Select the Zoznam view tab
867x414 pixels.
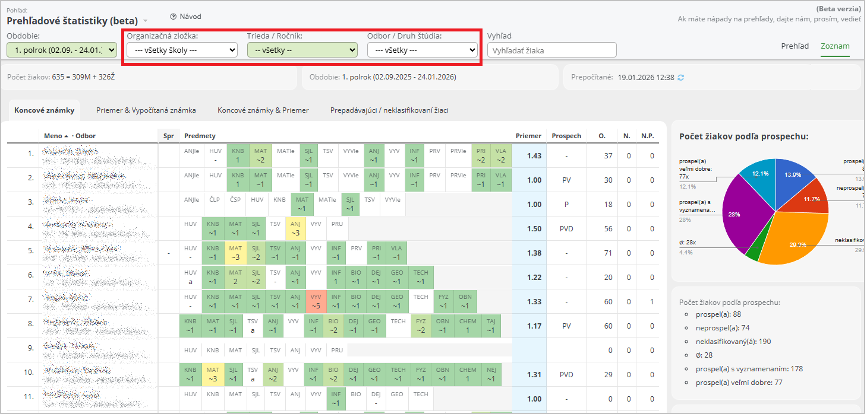click(x=835, y=46)
